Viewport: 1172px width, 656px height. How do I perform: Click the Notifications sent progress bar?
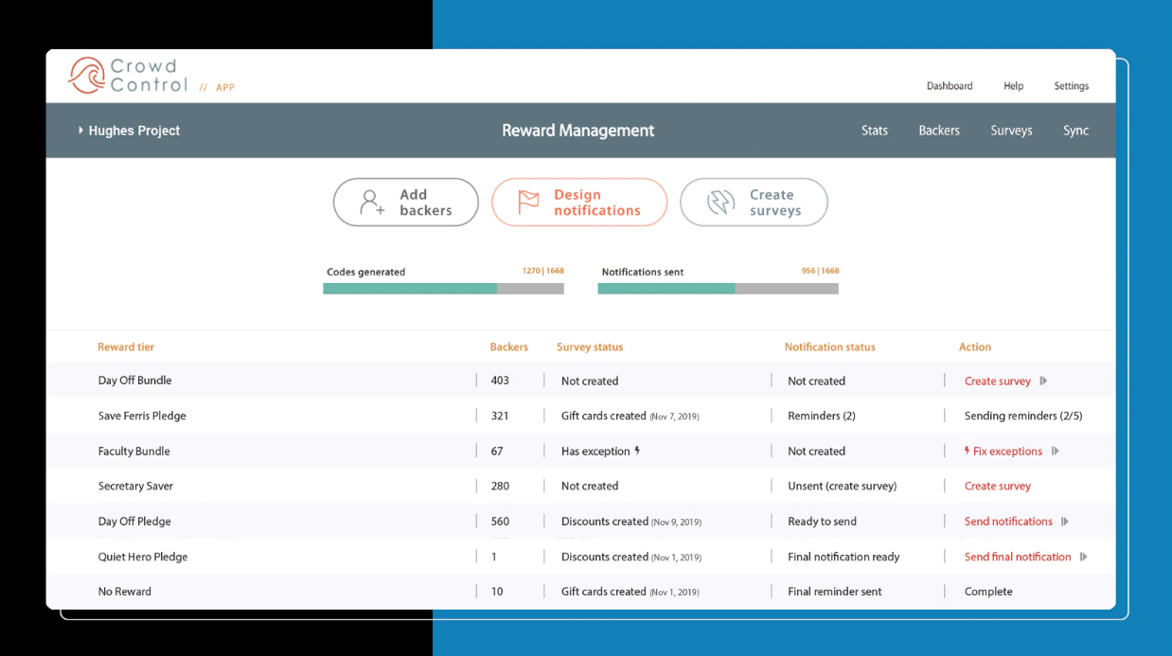(x=718, y=289)
